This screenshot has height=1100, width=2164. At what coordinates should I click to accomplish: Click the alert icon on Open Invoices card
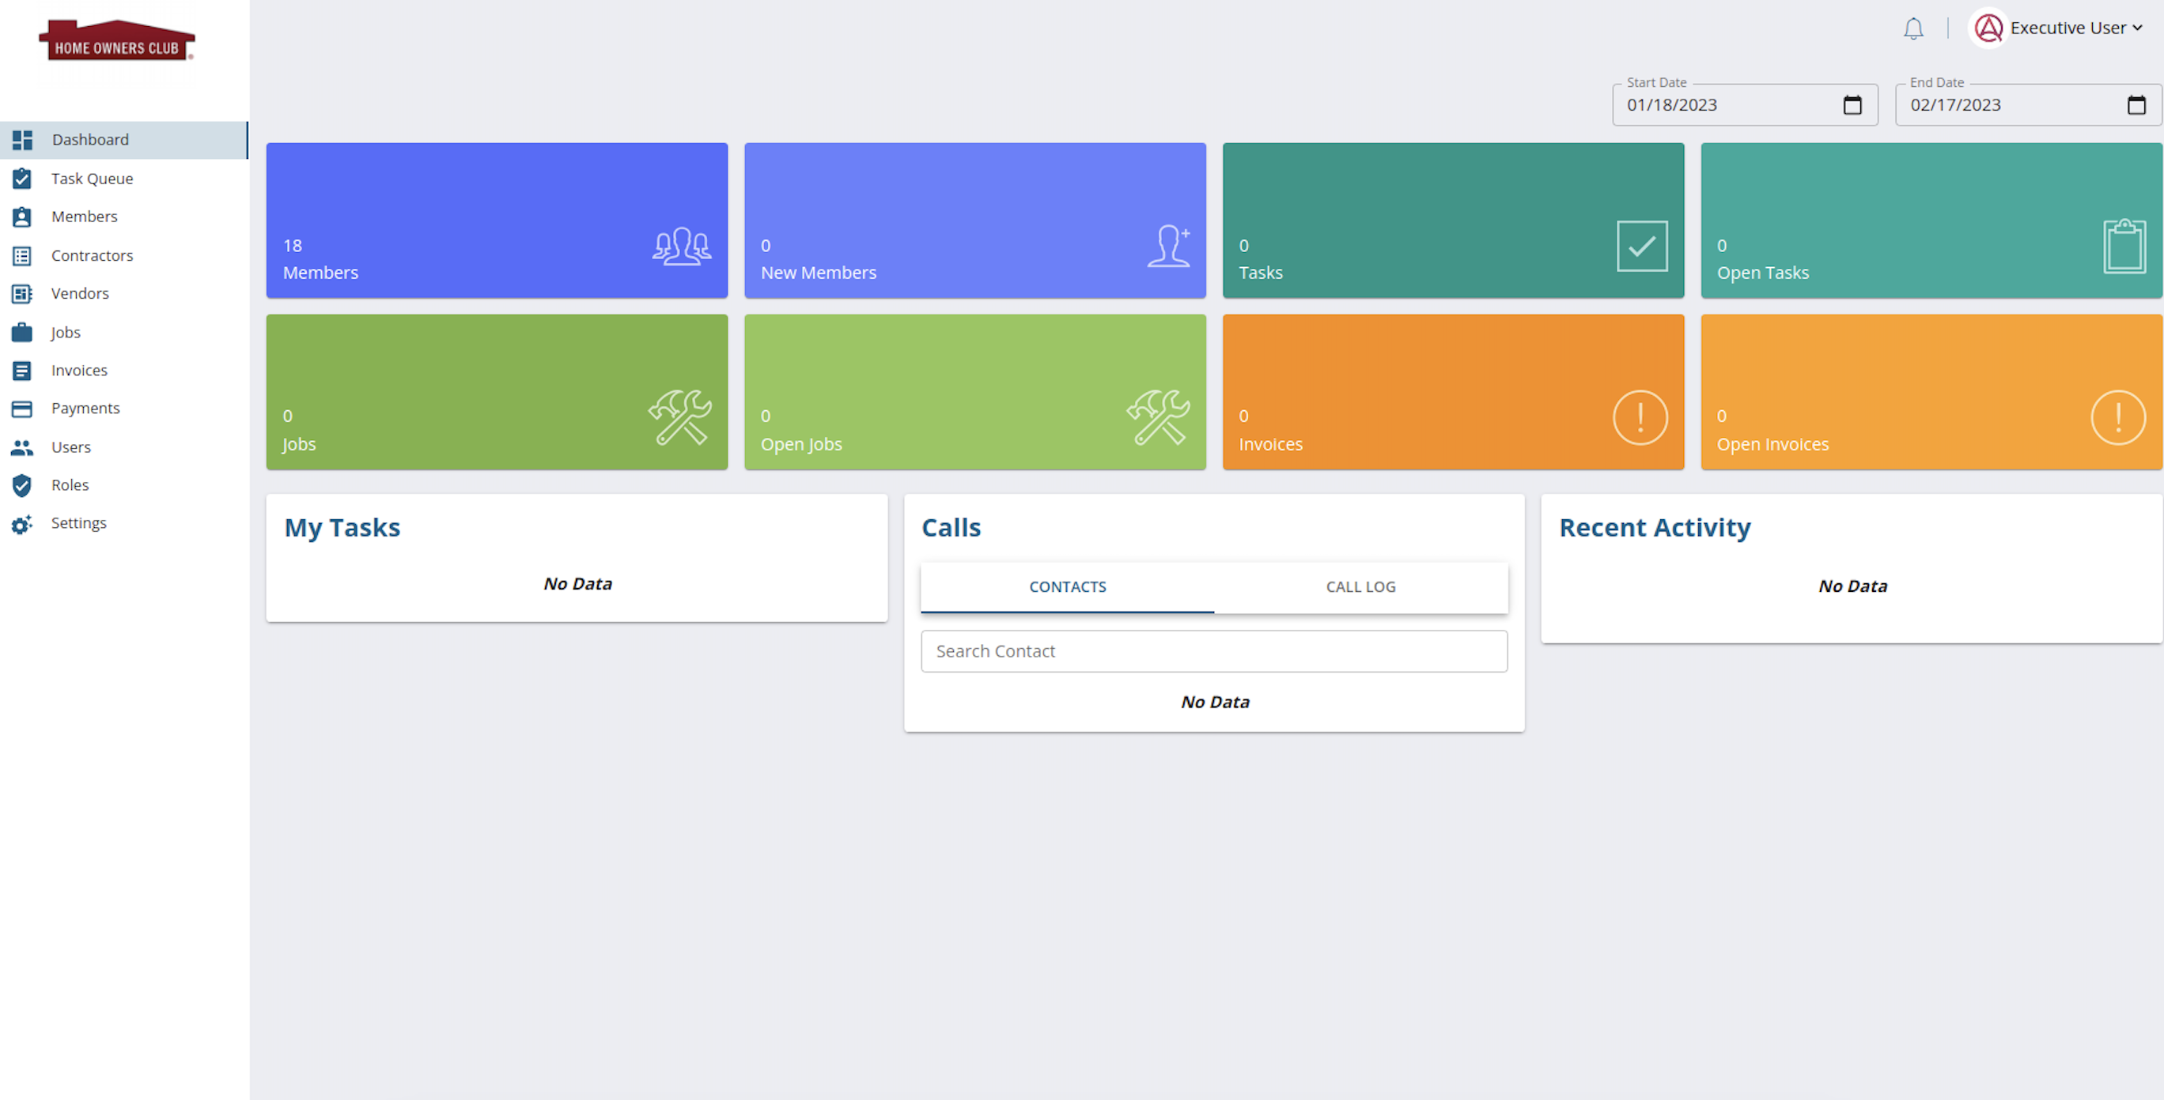pos(2118,417)
